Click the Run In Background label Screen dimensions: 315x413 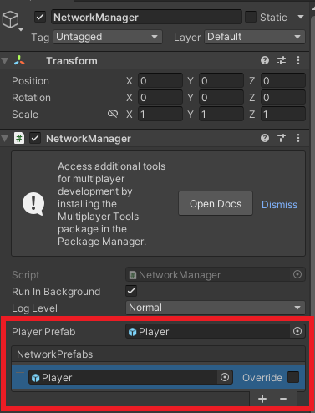pos(56,292)
